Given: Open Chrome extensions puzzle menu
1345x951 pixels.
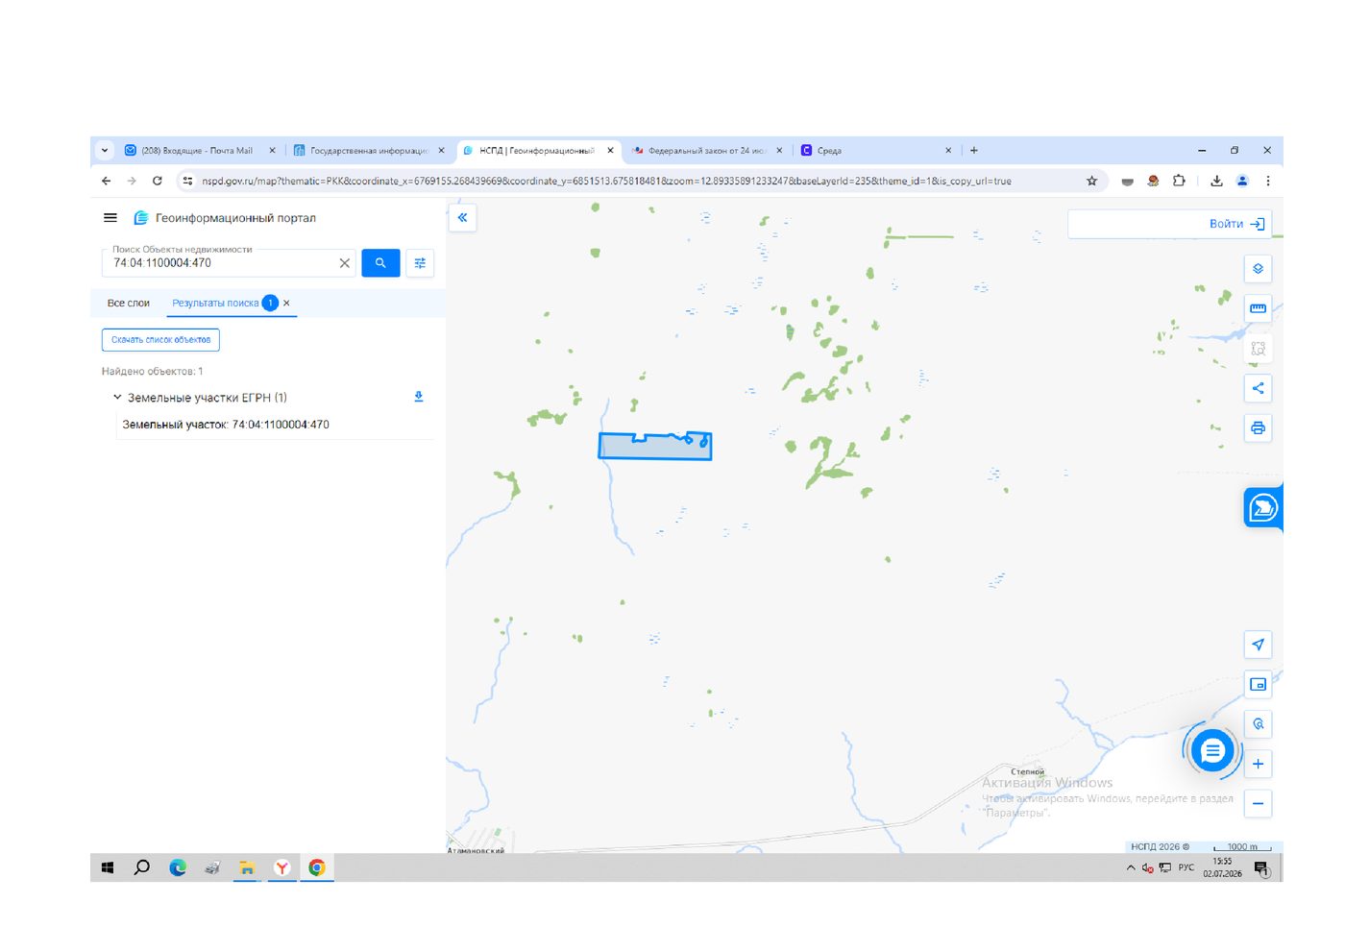Looking at the screenshot, I should coord(1179,181).
